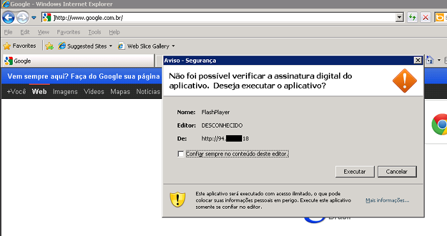The width and height of the screenshot is (447, 236).
Task: Click the Chrome logo icon
Action: coord(439,124)
